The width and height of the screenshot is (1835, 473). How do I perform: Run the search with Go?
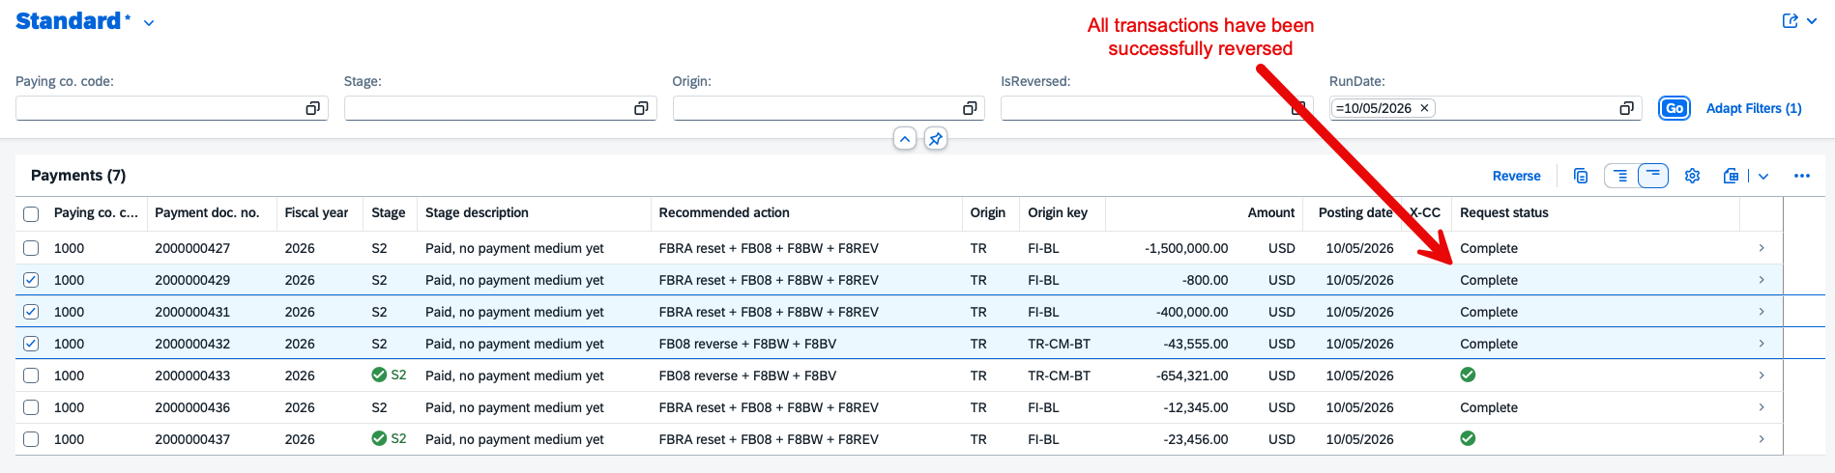click(x=1675, y=108)
